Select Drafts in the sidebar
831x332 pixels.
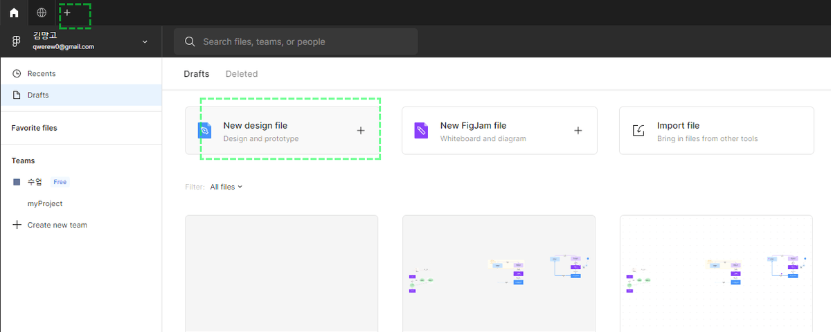pos(38,95)
